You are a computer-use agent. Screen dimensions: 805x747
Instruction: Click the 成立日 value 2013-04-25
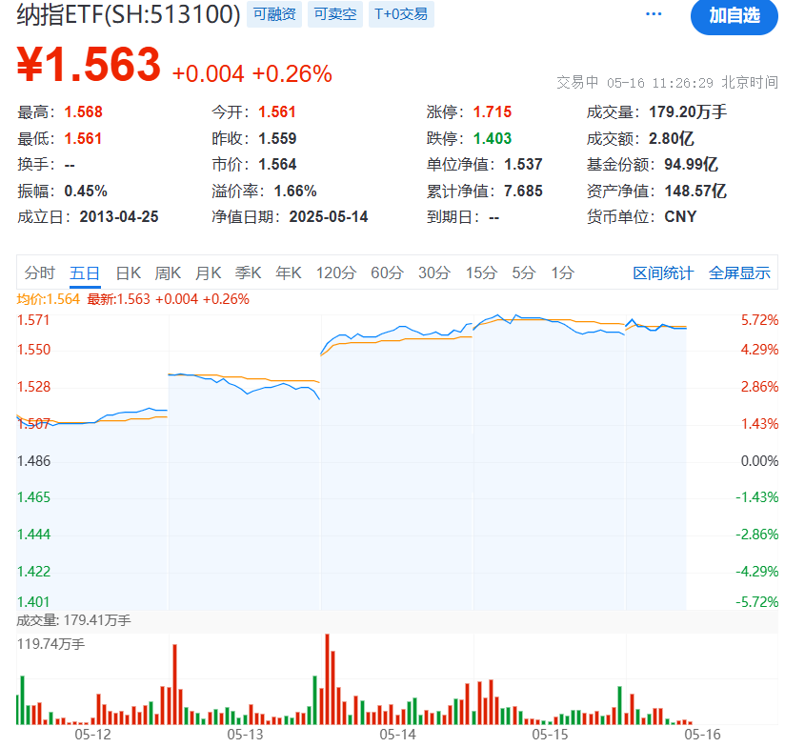(119, 216)
